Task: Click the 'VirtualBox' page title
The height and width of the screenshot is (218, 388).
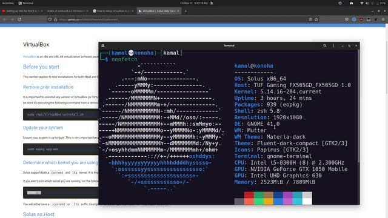Action: tap(36, 44)
